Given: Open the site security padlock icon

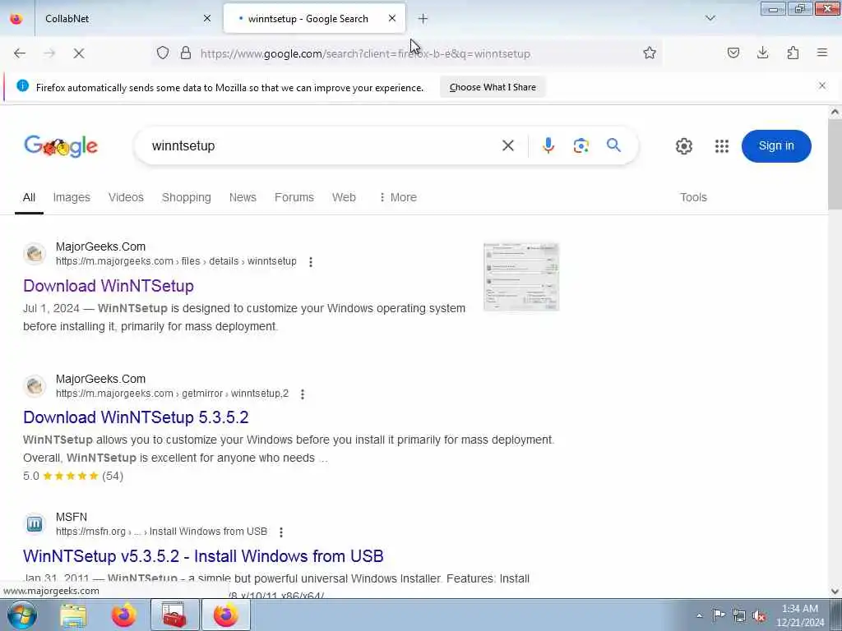Looking at the screenshot, I should point(186,53).
